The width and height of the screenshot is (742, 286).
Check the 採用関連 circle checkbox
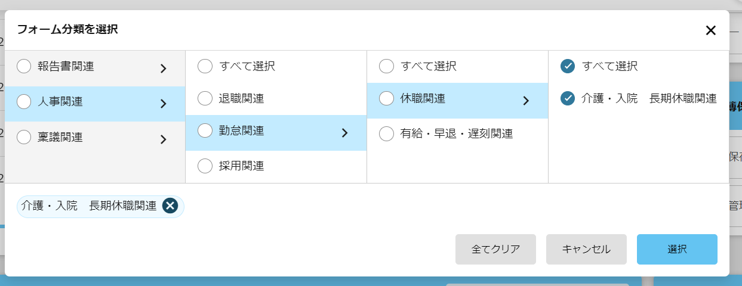[205, 166]
